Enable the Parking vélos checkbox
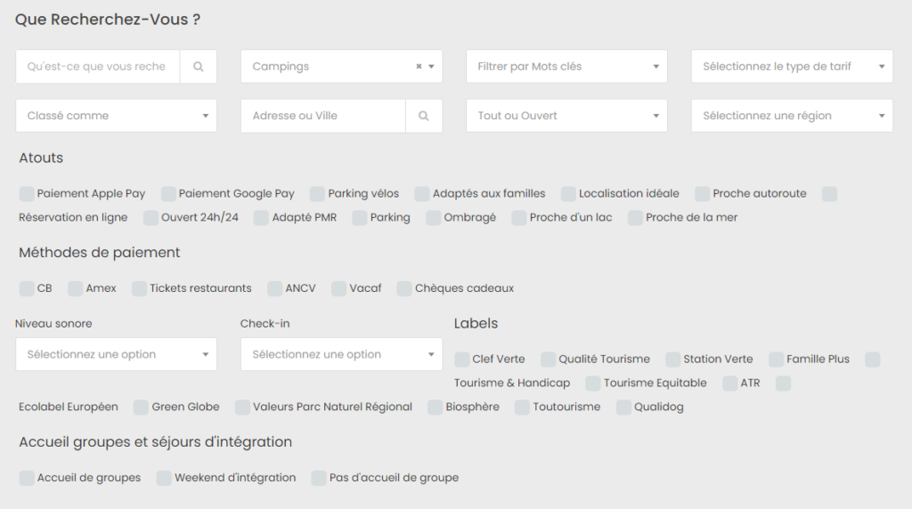This screenshot has width=912, height=509. [x=318, y=193]
